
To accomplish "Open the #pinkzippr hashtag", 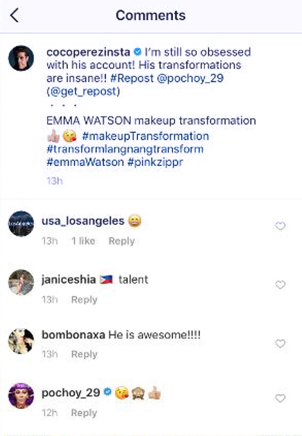I will click(155, 162).
